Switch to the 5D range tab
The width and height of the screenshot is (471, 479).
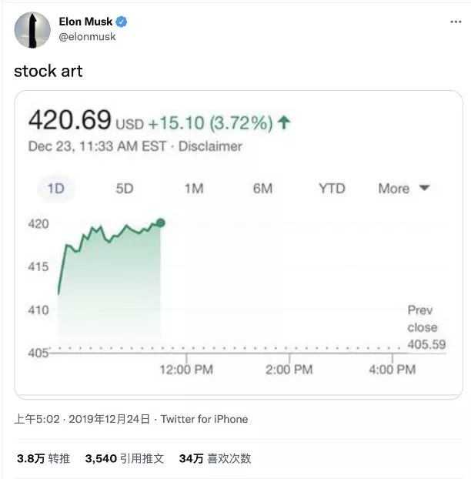click(125, 189)
